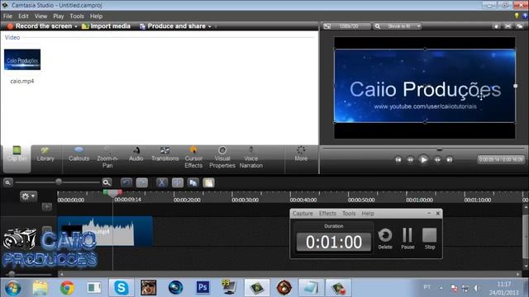
Task: Open the Help menu in Camtasia Studio
Action: coord(96,16)
